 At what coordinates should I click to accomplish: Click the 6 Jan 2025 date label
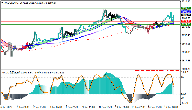[6, 107]
